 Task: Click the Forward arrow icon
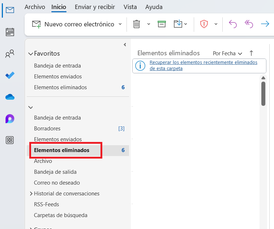[265, 24]
